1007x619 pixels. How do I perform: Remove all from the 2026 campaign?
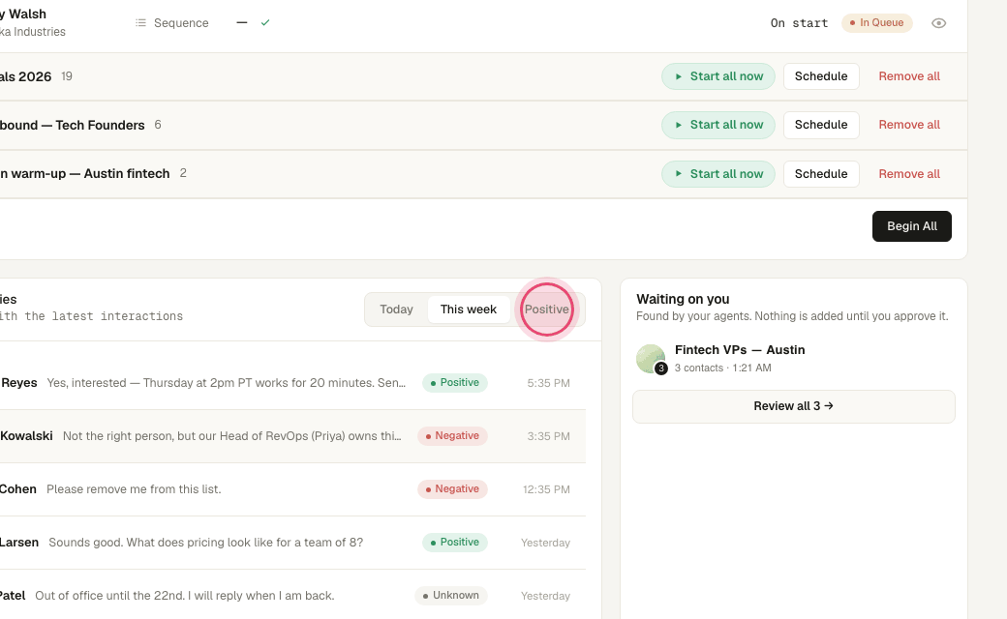(909, 76)
